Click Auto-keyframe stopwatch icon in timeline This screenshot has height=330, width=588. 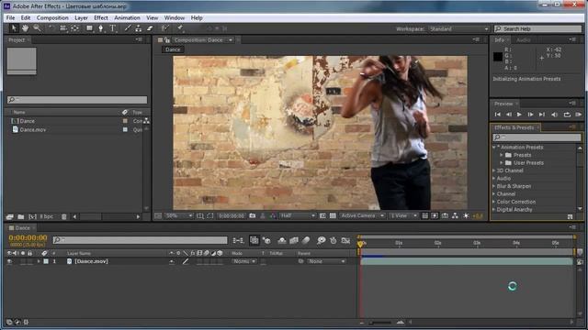[x=333, y=240]
